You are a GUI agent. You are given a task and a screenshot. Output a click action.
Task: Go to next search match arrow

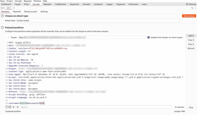(x=17, y=107)
